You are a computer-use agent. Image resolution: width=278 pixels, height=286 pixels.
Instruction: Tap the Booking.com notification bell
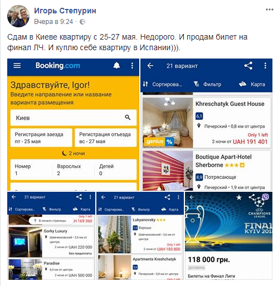click(116, 65)
